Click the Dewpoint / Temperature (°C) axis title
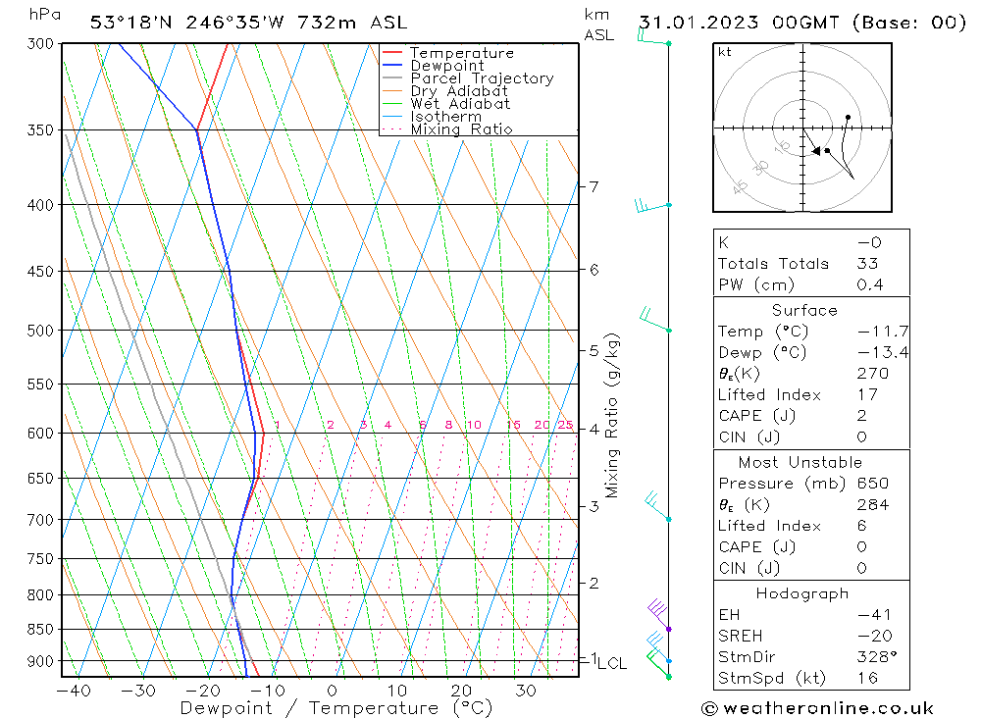The height and width of the screenshot is (719, 981). [336, 708]
